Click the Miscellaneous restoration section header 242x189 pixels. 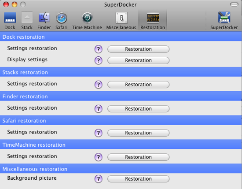click(121, 169)
